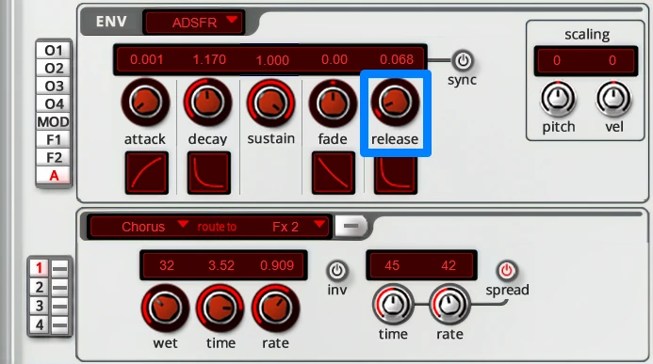Click the red chorus time knob

(x=220, y=309)
